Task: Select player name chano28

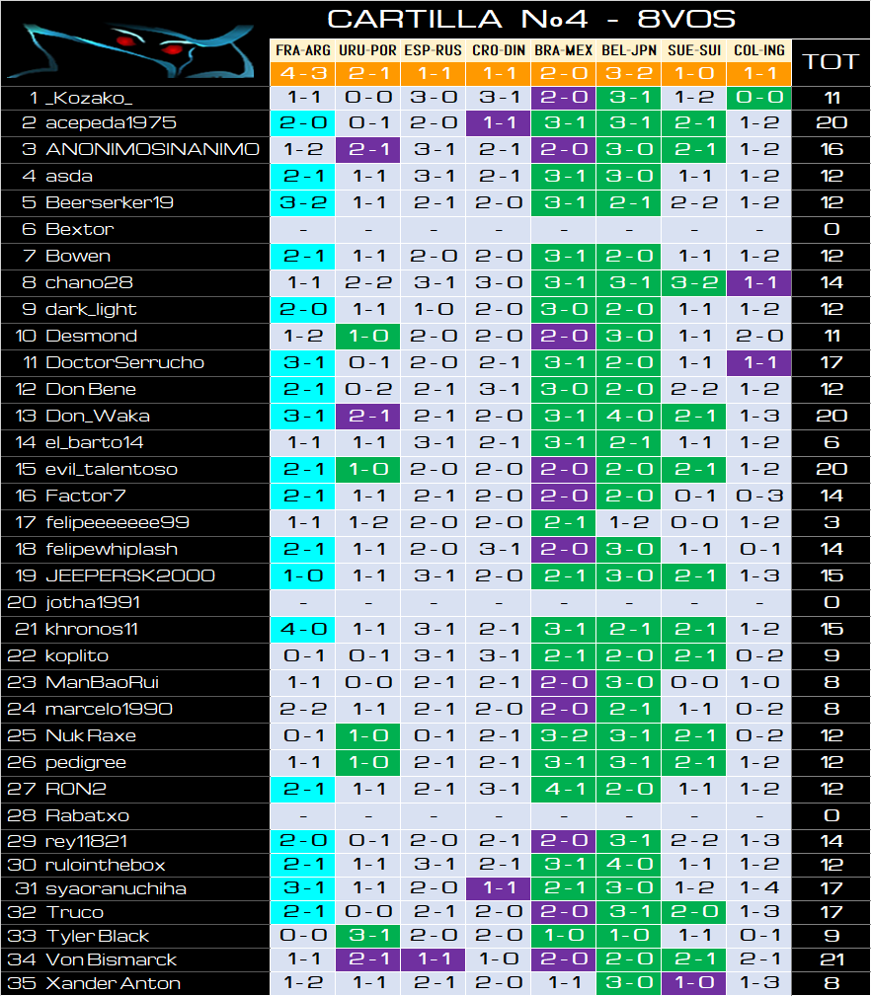Action: pyautogui.click(x=89, y=282)
